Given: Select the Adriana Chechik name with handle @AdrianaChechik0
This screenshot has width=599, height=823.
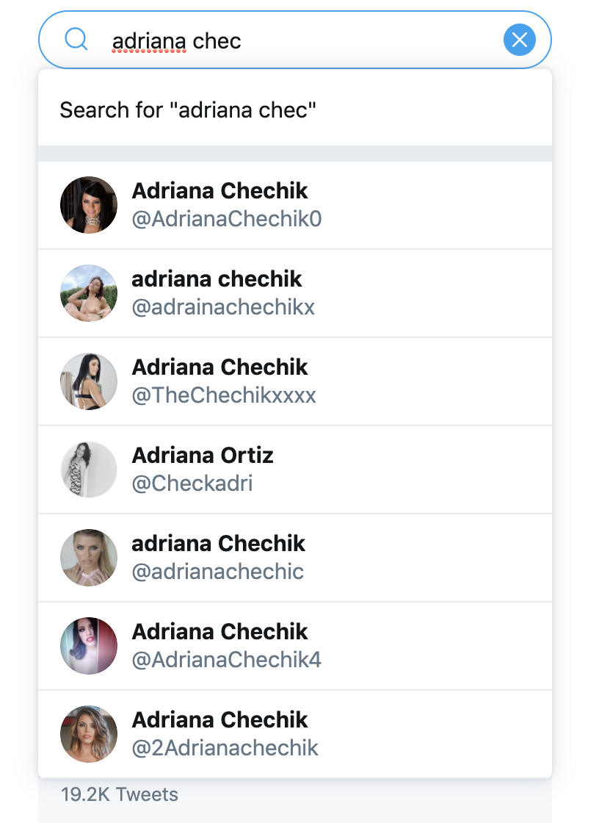Looking at the screenshot, I should click(x=219, y=191).
